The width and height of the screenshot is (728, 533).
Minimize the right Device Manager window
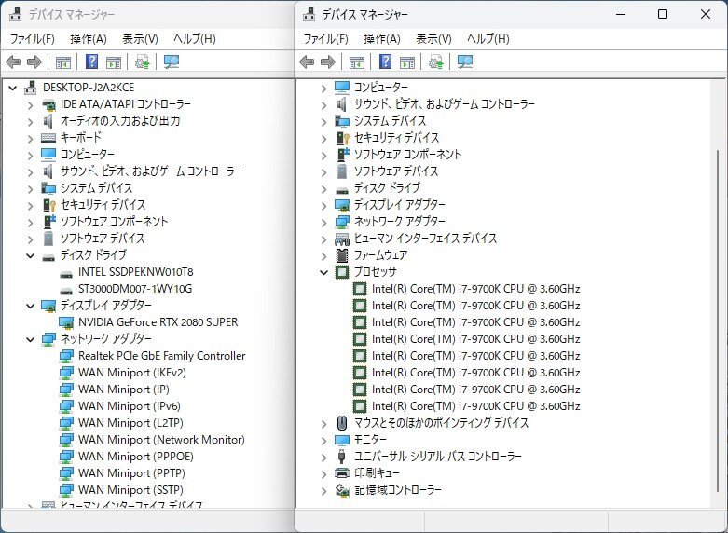click(x=621, y=14)
